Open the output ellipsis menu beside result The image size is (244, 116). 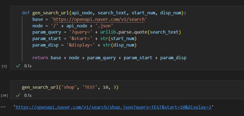3,107
